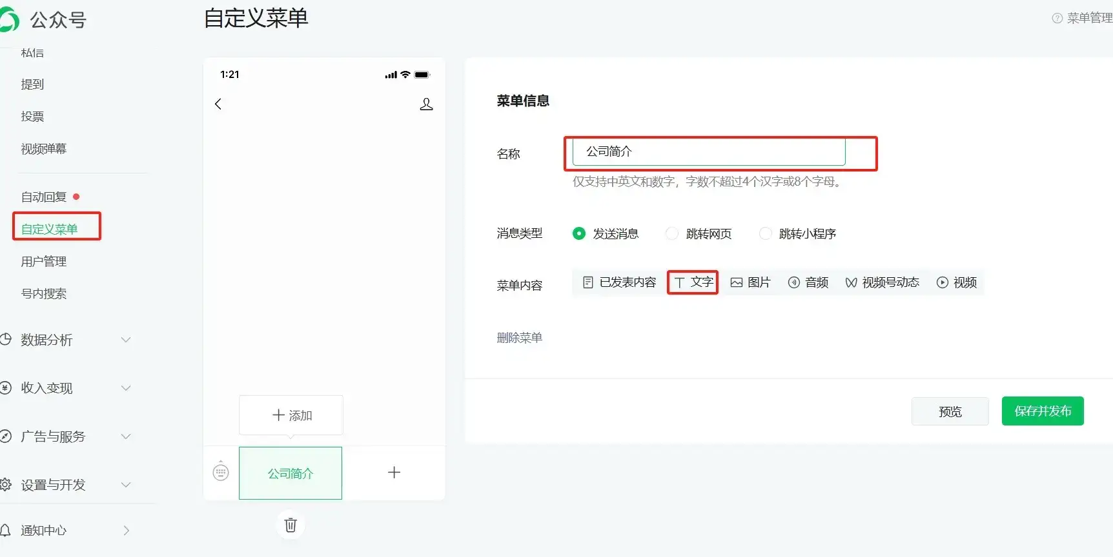The width and height of the screenshot is (1113, 557).
Task: Choose the 图片 content tab
Action: pyautogui.click(x=750, y=282)
